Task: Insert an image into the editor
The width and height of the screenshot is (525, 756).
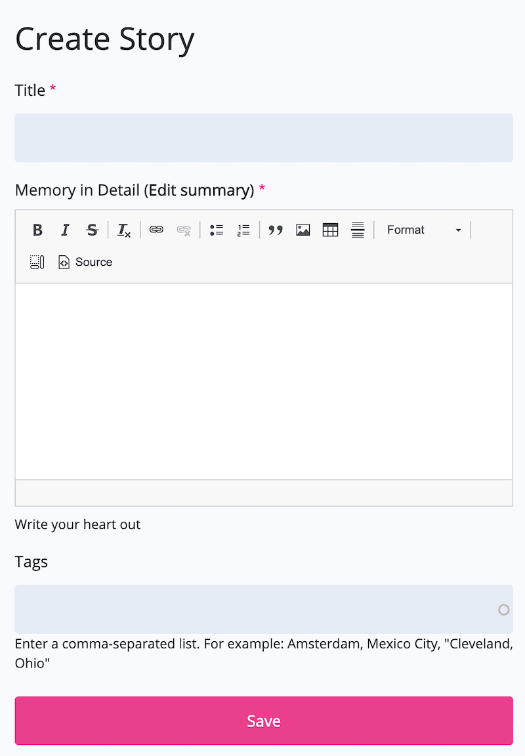Action: click(303, 230)
